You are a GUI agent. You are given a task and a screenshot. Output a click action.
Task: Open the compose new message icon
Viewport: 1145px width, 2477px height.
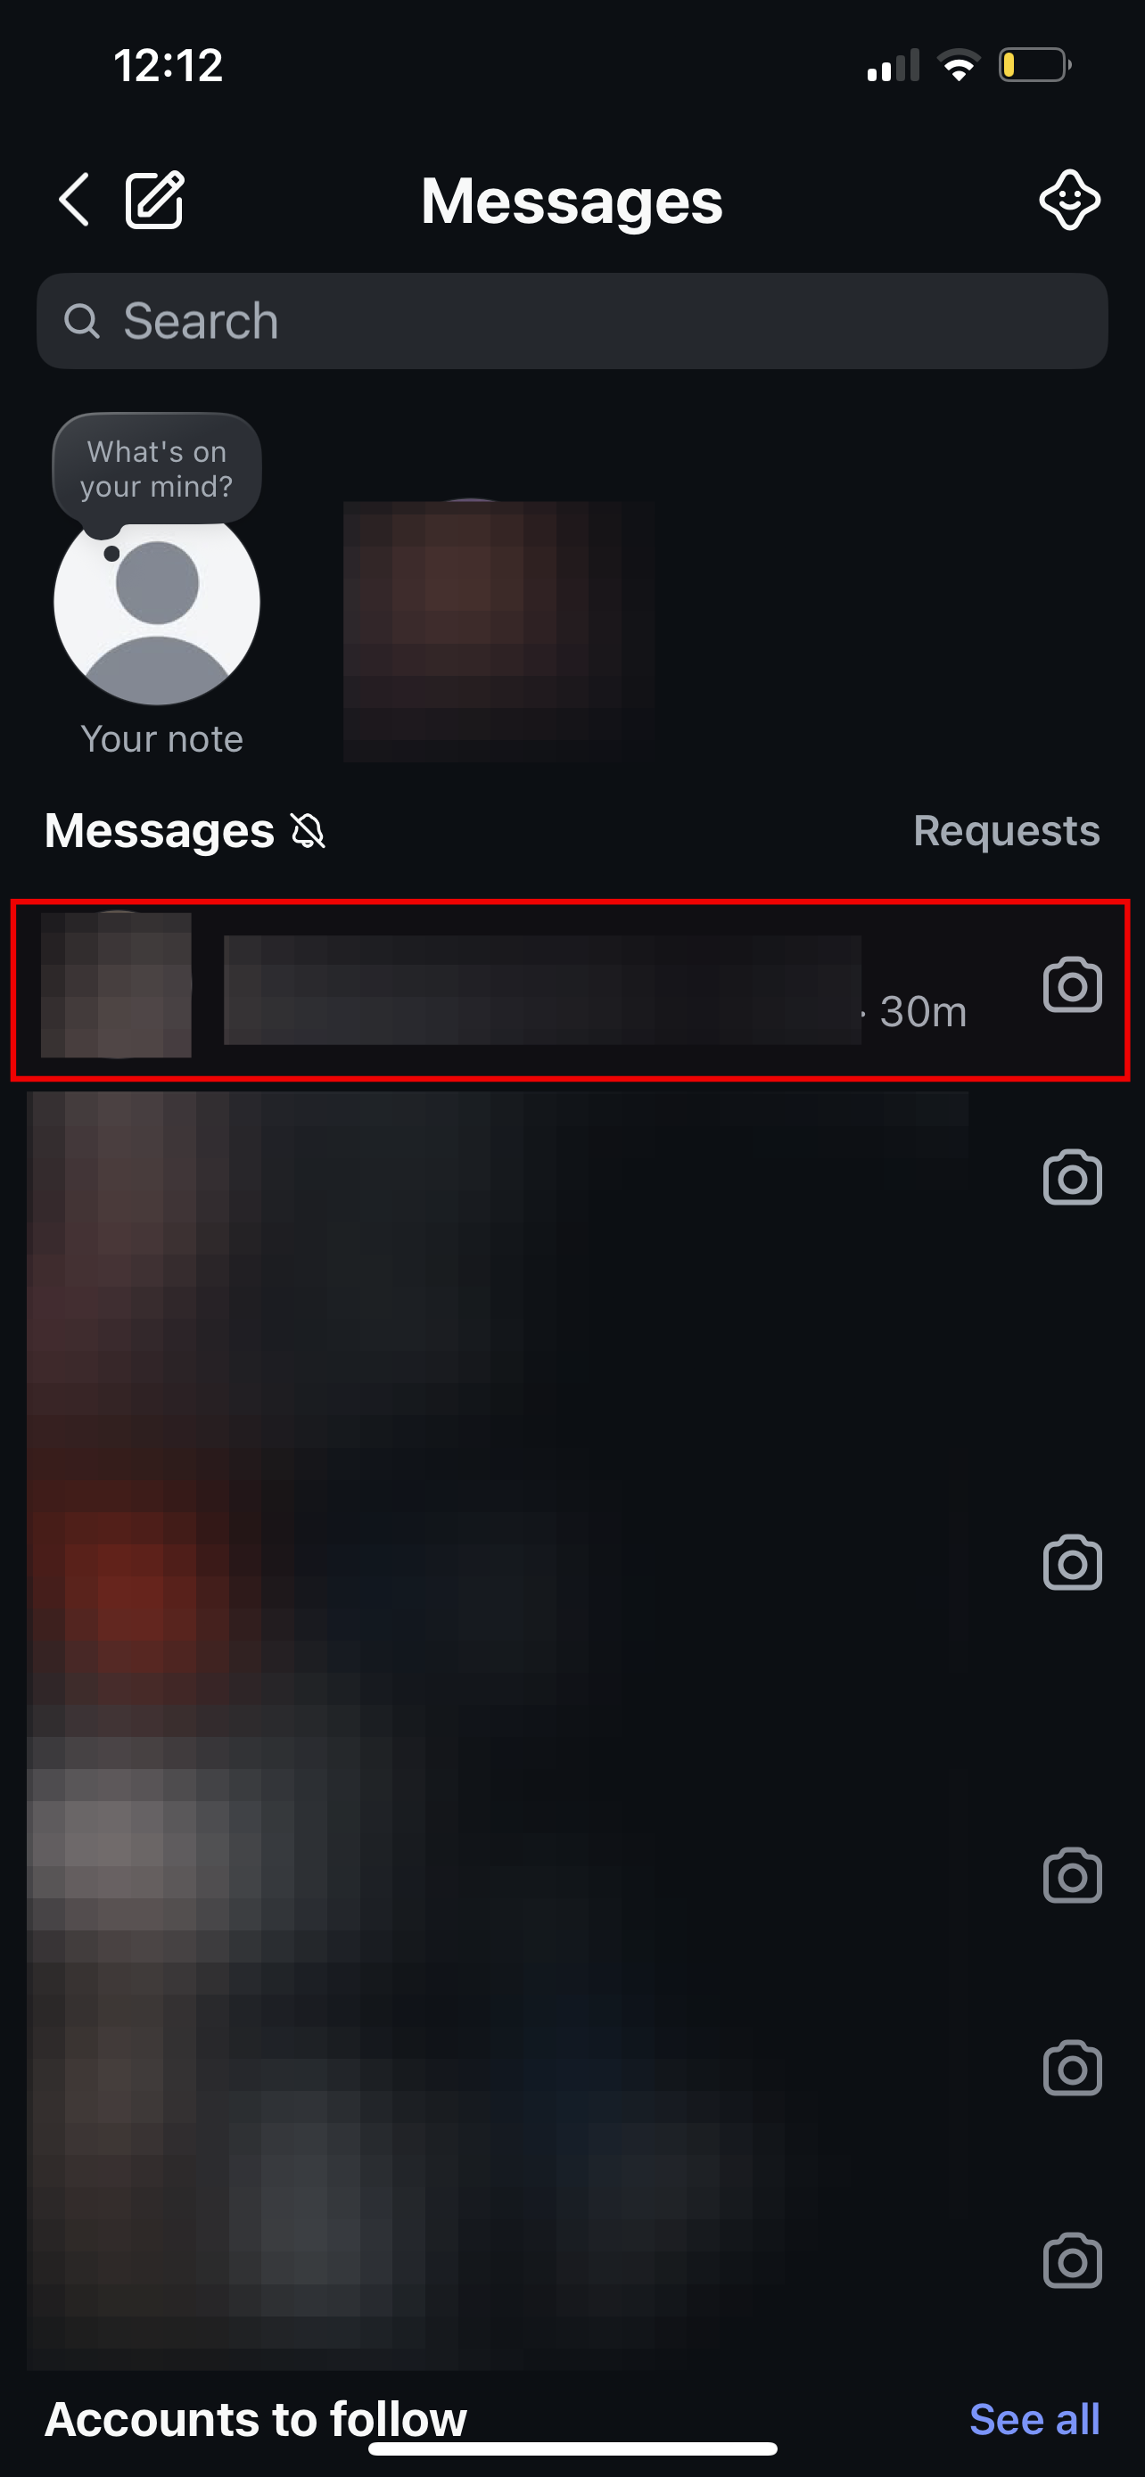[155, 200]
